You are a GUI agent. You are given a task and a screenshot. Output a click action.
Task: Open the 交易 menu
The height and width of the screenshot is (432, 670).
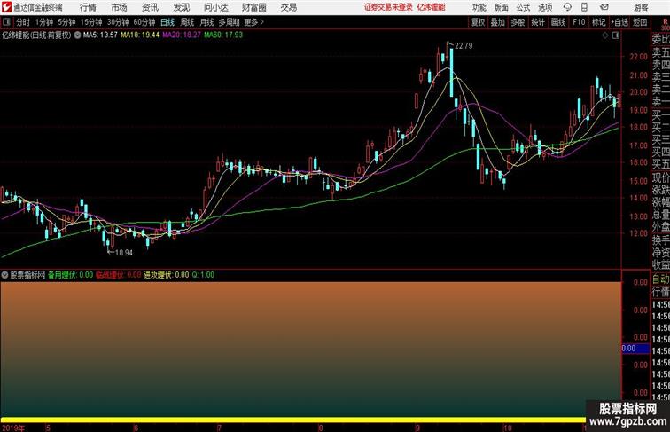[x=288, y=7]
